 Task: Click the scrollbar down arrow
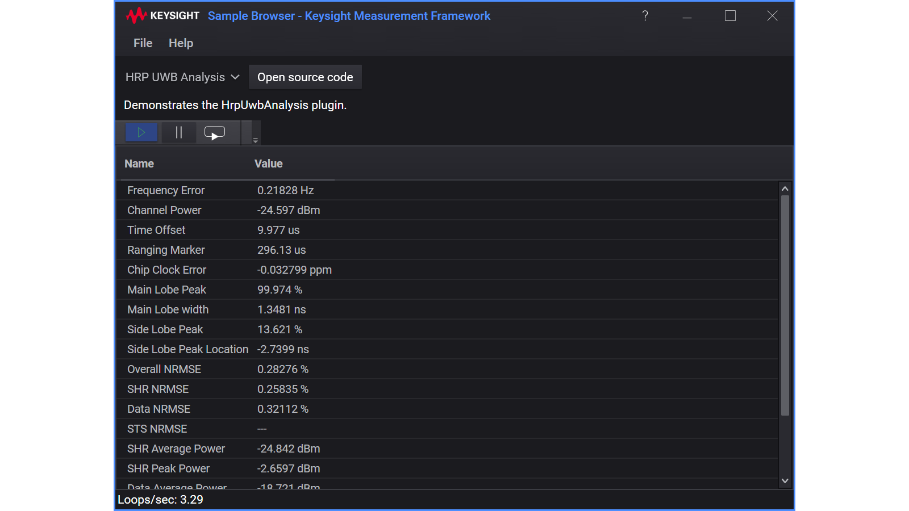[785, 481]
